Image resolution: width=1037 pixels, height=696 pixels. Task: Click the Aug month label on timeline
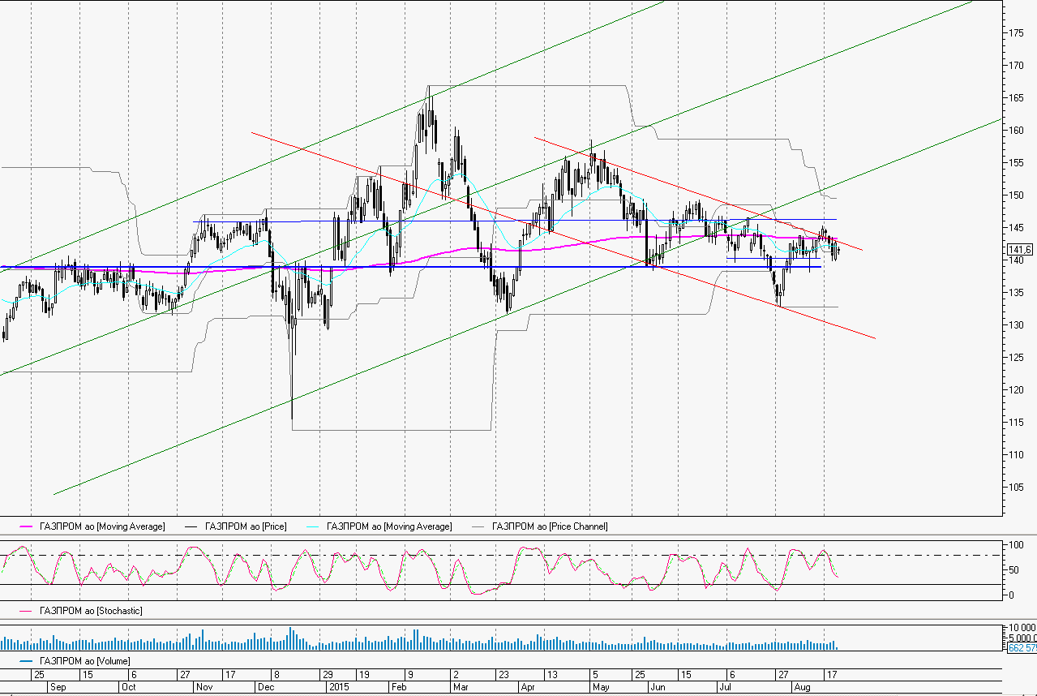point(801,687)
